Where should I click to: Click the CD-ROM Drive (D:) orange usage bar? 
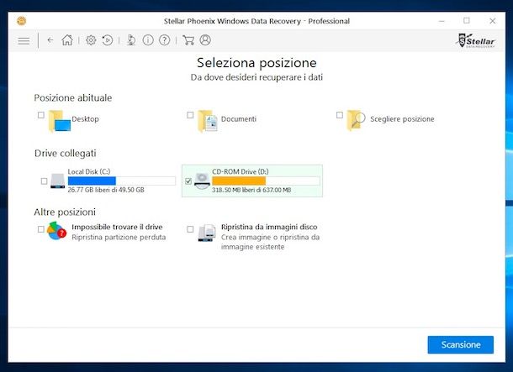pyautogui.click(x=266, y=181)
